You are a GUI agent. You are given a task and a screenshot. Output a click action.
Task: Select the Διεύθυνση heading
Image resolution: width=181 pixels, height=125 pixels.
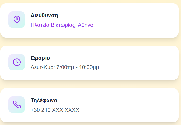44,15
